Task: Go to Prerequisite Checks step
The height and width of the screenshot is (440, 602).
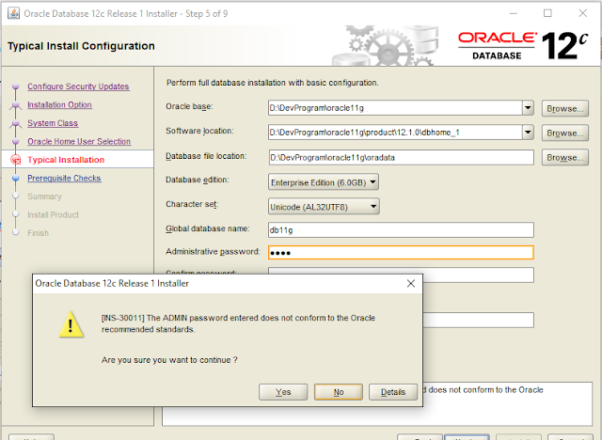Action: tap(64, 178)
